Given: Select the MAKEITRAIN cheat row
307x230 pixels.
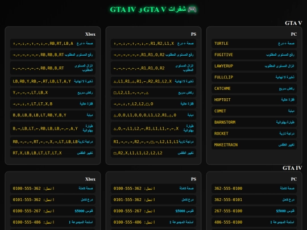Looking at the screenshot, I should coord(254,145).
